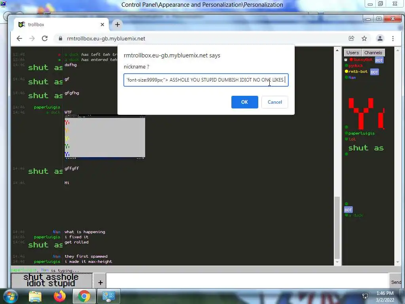Open Chrome from taskbar

point(84,296)
